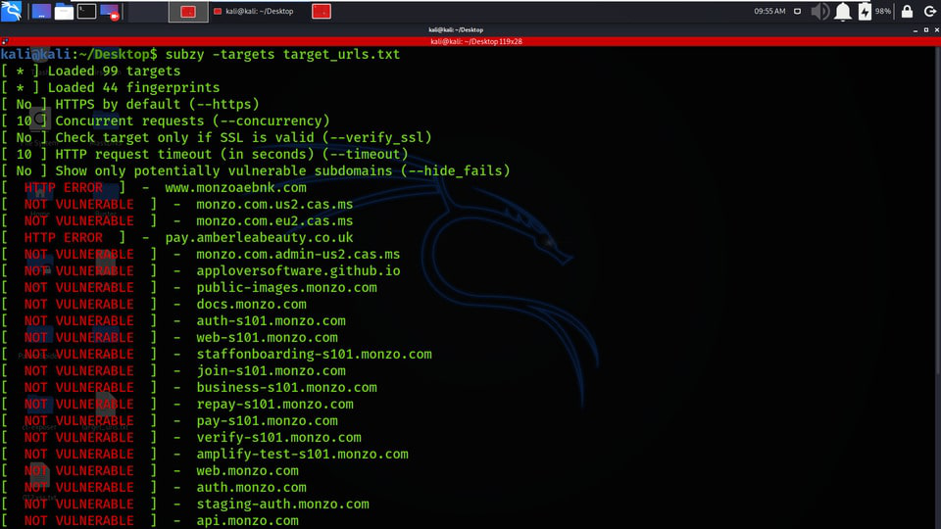This screenshot has width=941, height=529.
Task: Click the command 'subzy -targets target_urls.txt'
Action: pyautogui.click(x=282, y=54)
